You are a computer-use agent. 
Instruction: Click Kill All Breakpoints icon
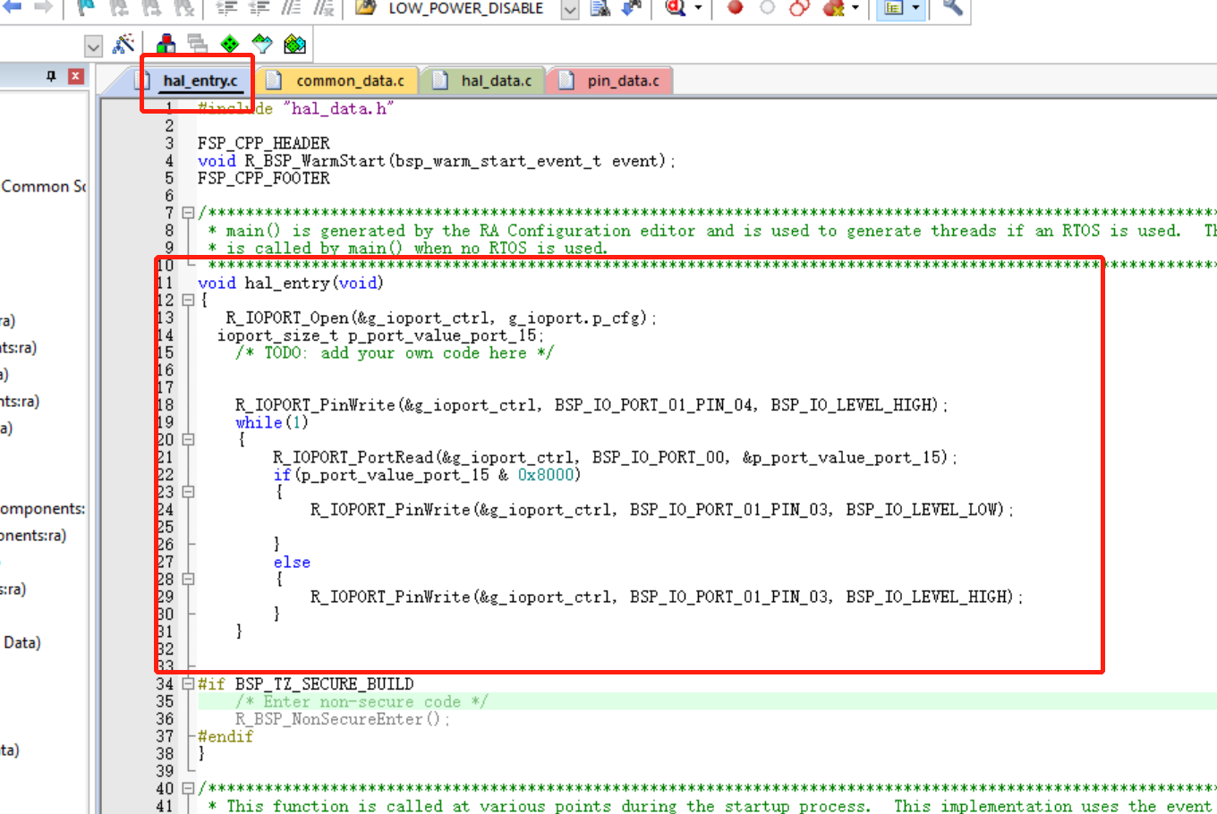833,8
